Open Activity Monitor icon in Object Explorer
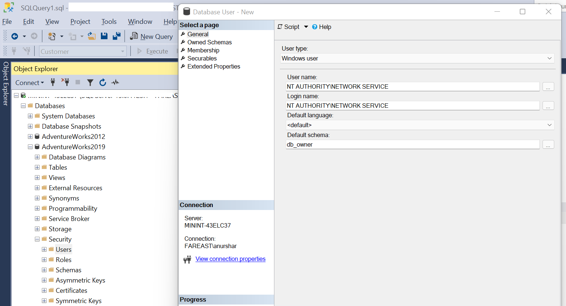The image size is (566, 306). pyautogui.click(x=115, y=82)
